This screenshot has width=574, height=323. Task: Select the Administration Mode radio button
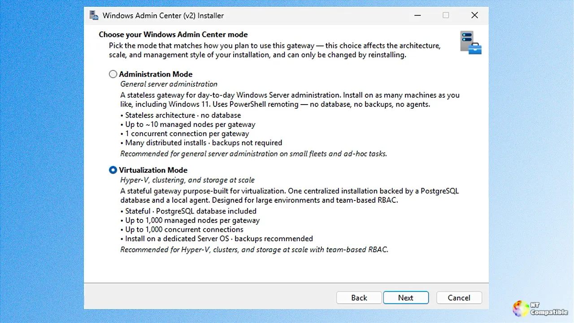(113, 74)
